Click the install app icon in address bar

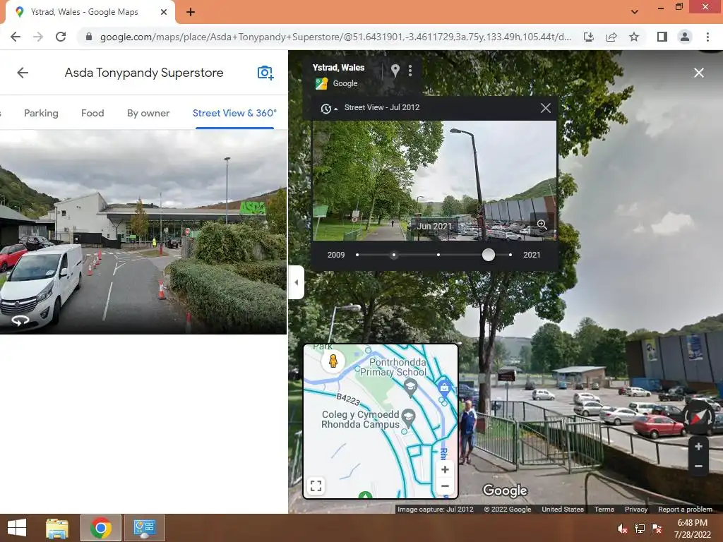pos(589,37)
